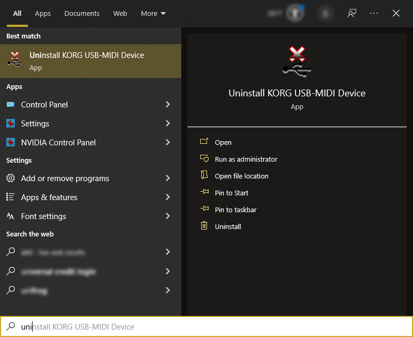This screenshot has height=337, width=413.
Task: Click the blurred account avatar
Action: [x=326, y=13]
